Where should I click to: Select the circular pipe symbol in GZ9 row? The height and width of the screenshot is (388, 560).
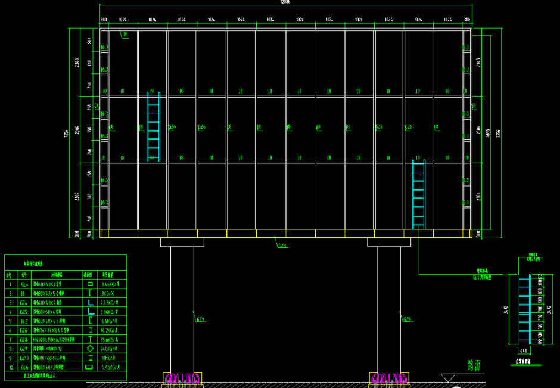click(90, 348)
